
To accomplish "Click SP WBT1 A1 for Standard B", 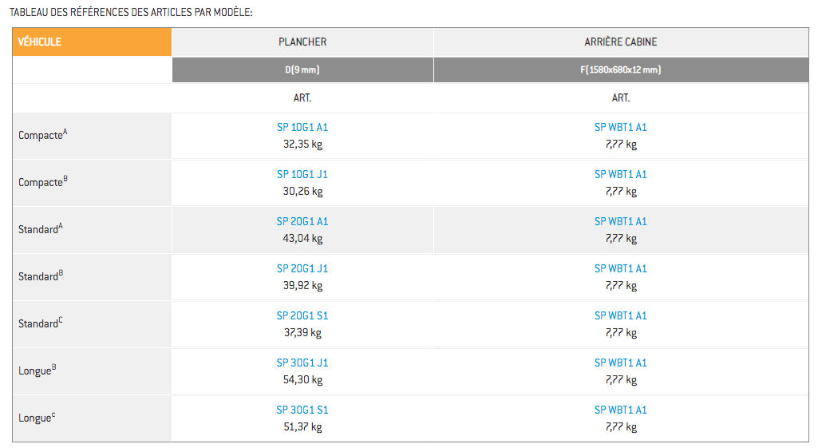I will point(620,268).
